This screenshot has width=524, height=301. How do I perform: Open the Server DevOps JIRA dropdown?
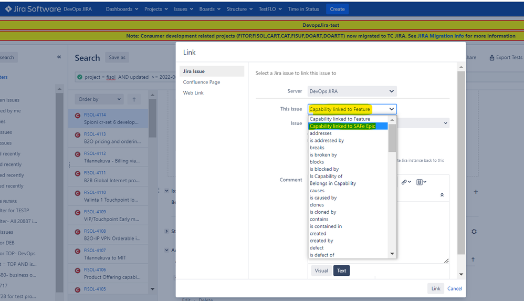point(352,91)
